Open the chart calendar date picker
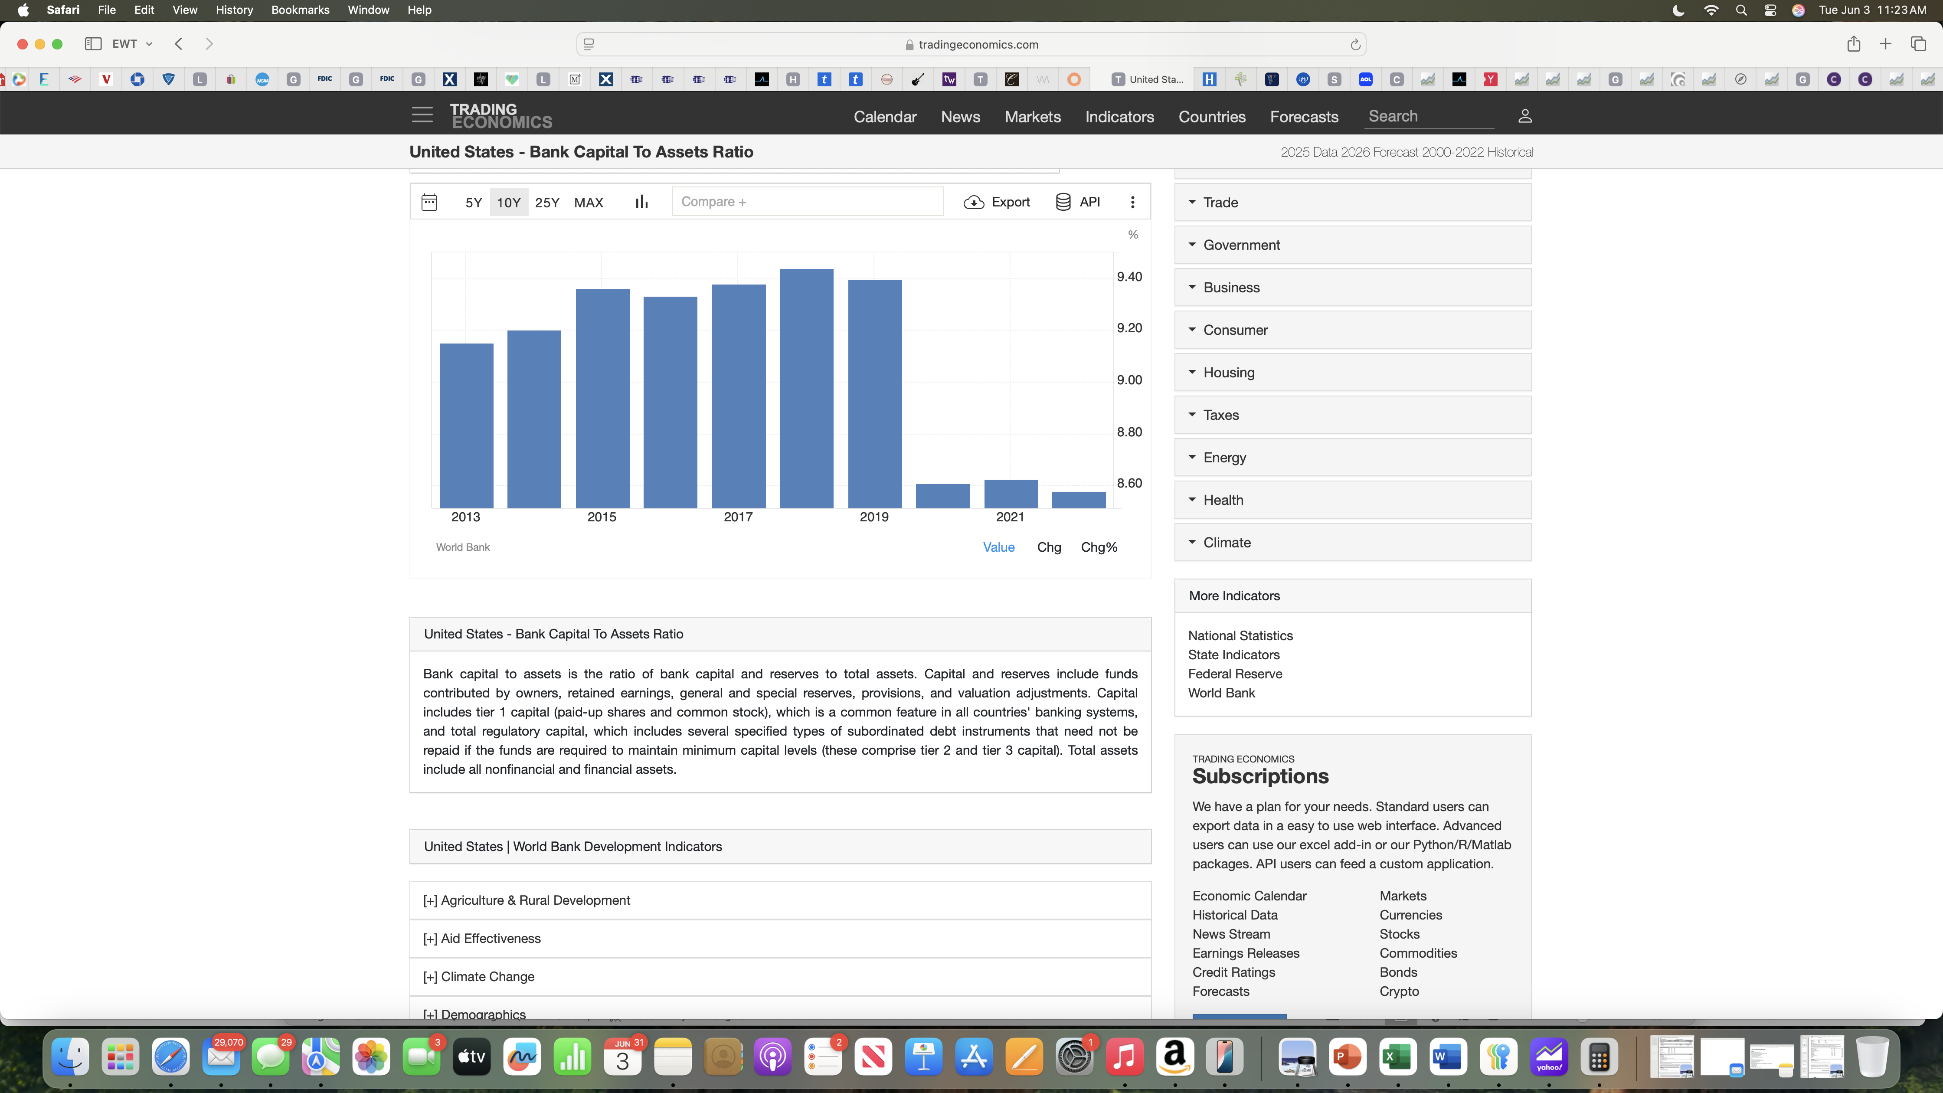Screen dimensions: 1943x1093 (x=429, y=202)
